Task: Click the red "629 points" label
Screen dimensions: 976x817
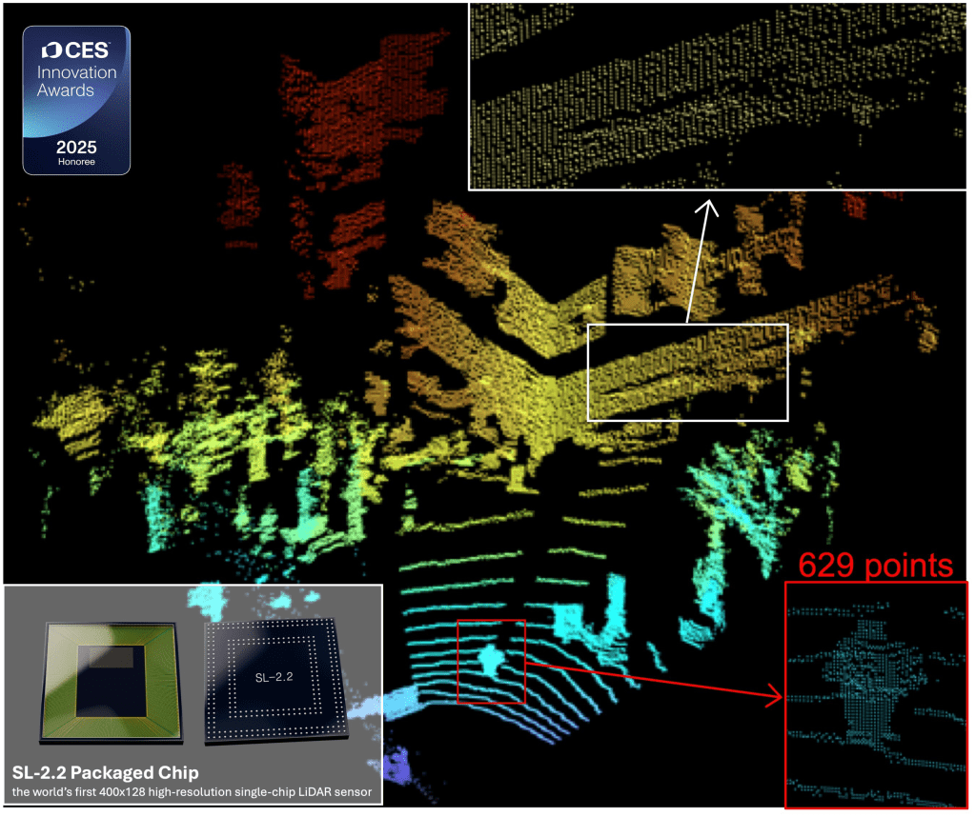Action: [875, 565]
